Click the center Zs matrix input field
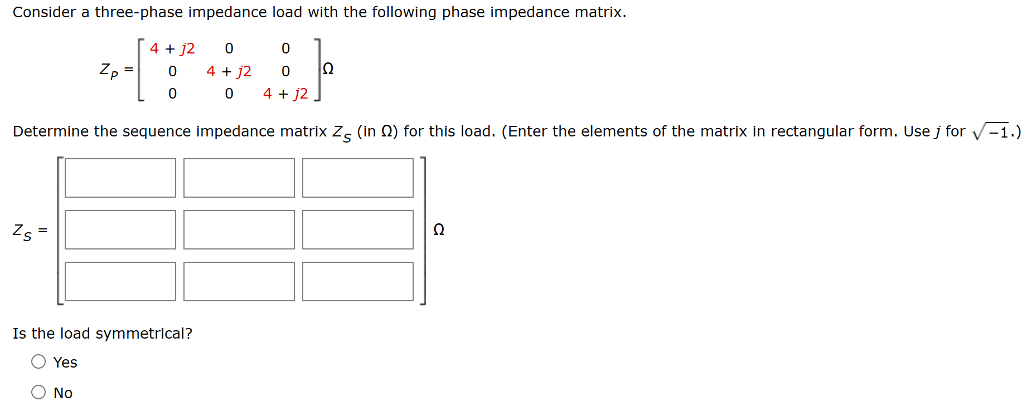Screen dimensions: 1027x411 (239, 230)
